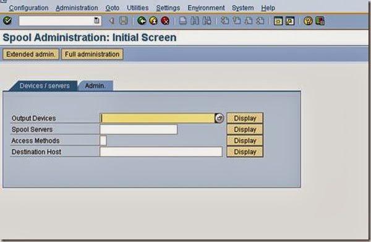Click the Output Devices input field
The image size is (371, 242).
pyautogui.click(x=157, y=118)
